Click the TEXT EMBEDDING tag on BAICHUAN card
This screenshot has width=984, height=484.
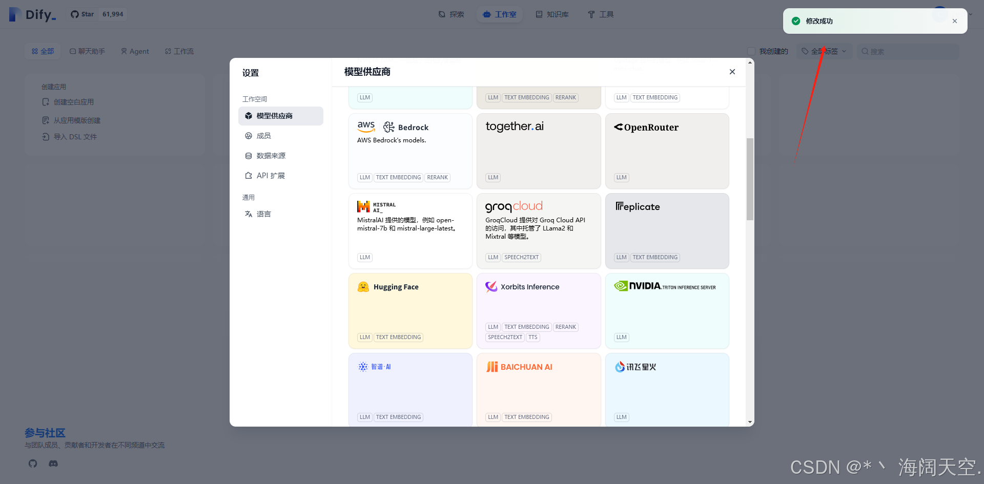(527, 417)
